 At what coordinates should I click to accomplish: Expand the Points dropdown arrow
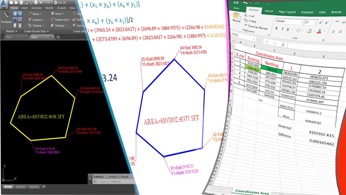pos(41,14)
